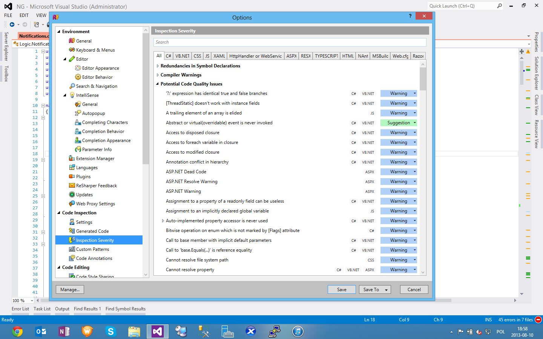This screenshot has height=339, width=543.
Task: Switch to the XAML tab
Action: point(219,56)
